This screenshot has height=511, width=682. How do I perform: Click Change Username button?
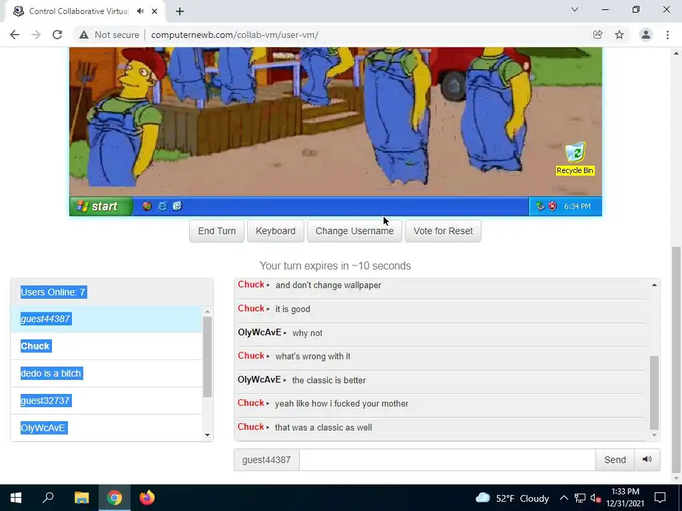354,231
